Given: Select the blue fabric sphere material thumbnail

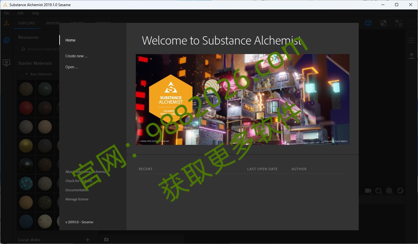Looking at the screenshot, I should (26, 221).
